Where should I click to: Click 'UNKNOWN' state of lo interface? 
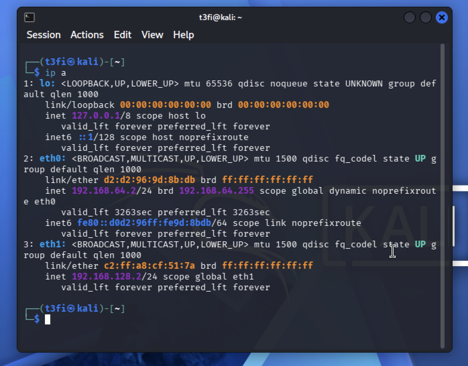(x=364, y=83)
